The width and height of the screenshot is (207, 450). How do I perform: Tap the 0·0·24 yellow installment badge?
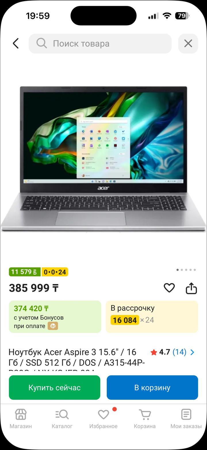point(55,272)
